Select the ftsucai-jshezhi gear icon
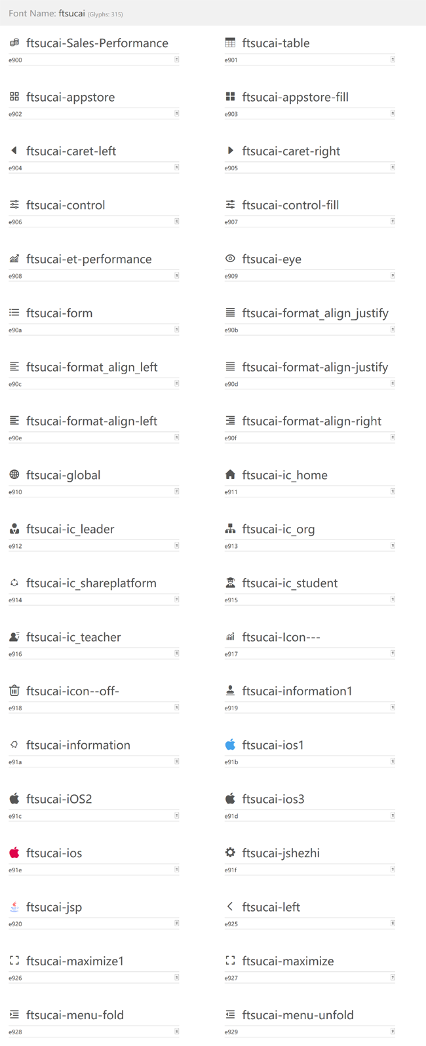Image resolution: width=426 pixels, height=1046 pixels. point(230,852)
